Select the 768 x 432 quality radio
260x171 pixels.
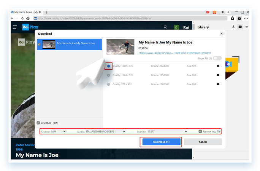[108, 84]
